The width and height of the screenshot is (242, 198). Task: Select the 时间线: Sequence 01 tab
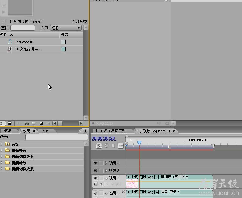[x=154, y=131]
